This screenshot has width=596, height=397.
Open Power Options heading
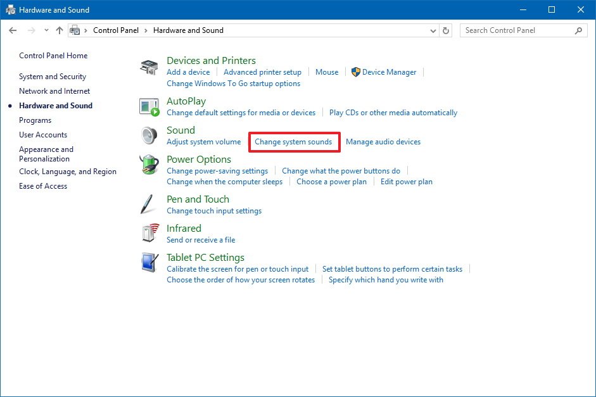point(199,159)
